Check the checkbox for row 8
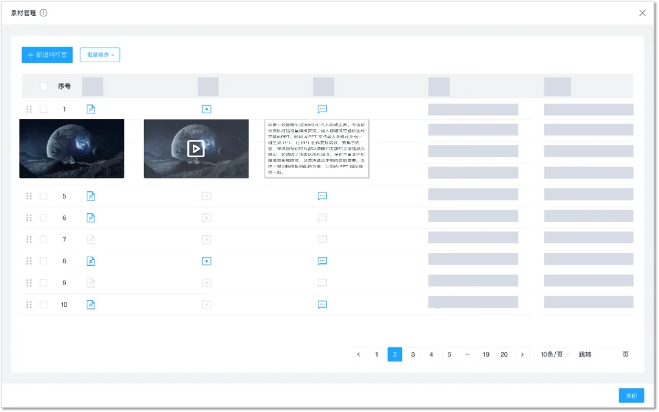659x412 pixels. 43,261
